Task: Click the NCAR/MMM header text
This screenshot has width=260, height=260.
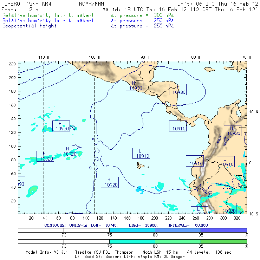Action: (x=91, y=4)
